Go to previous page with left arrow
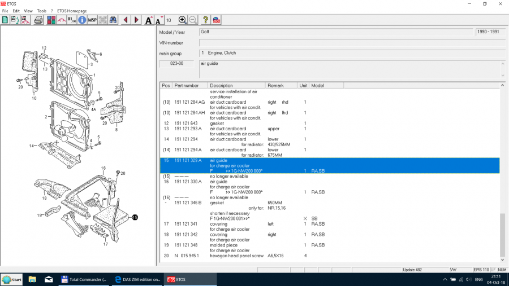 (x=126, y=20)
